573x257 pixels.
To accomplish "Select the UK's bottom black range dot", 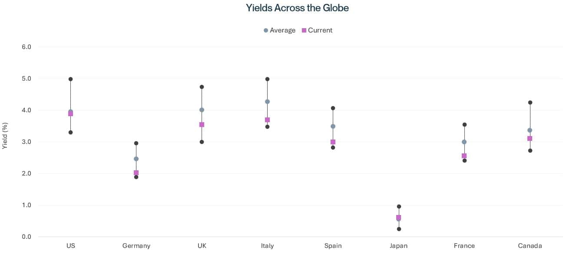I will click(x=202, y=142).
